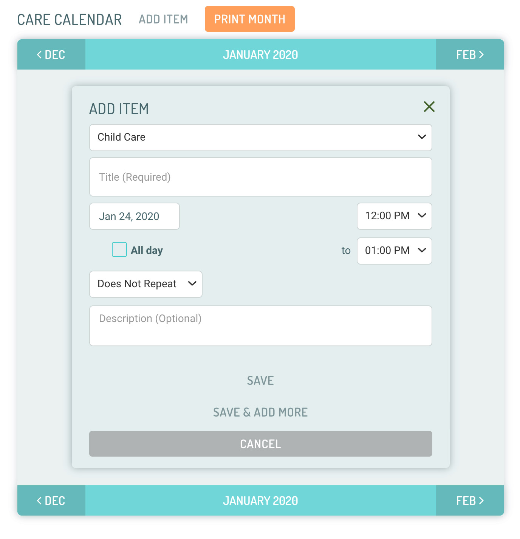Click the ADD ITEM link in header

163,19
